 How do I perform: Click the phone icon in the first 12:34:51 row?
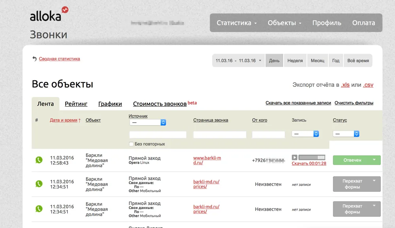tap(39, 184)
